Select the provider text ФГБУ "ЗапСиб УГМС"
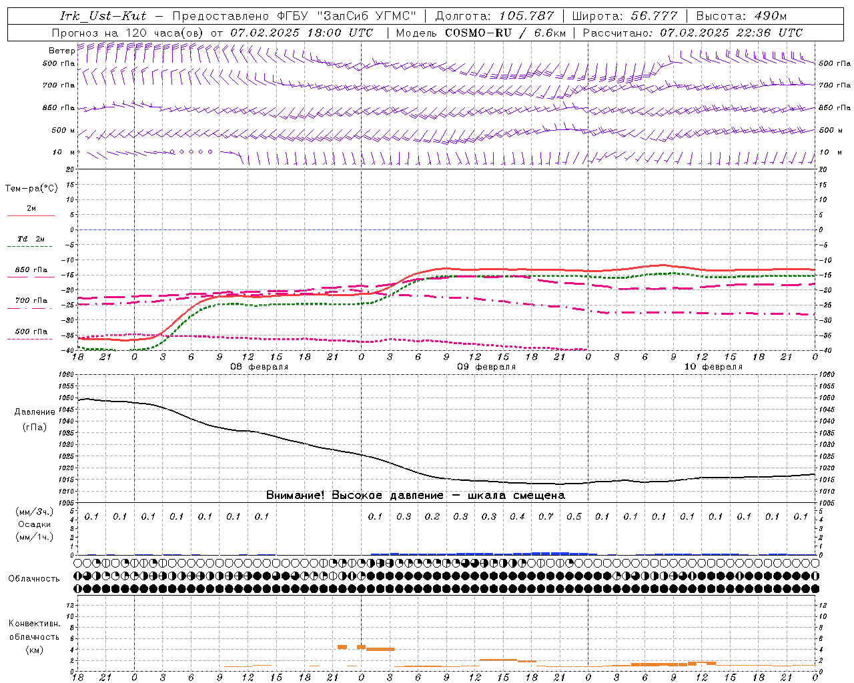The height and width of the screenshot is (683, 854). tap(346, 16)
